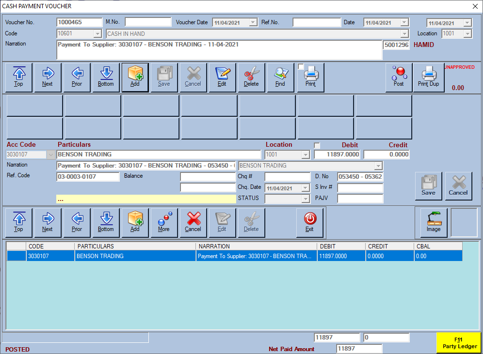This screenshot has width=483, height=354.
Task: Open the entry line Location 1001 dropdown
Action: [306, 154]
